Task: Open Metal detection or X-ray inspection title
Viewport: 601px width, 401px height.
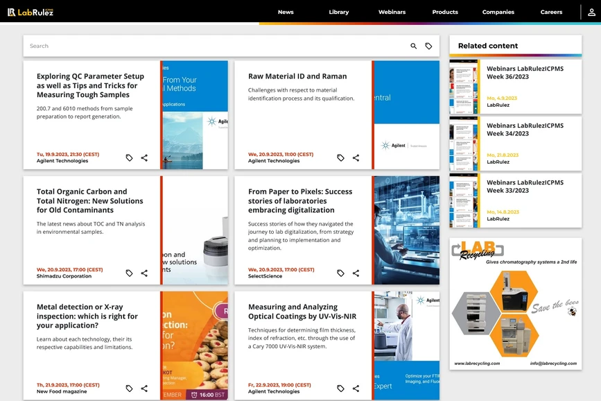Action: [x=87, y=316]
